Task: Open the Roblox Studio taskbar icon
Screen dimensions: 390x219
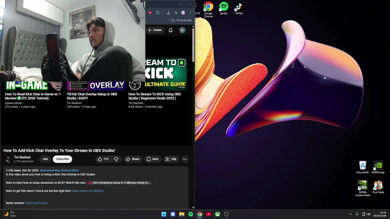Action: [x=173, y=214]
